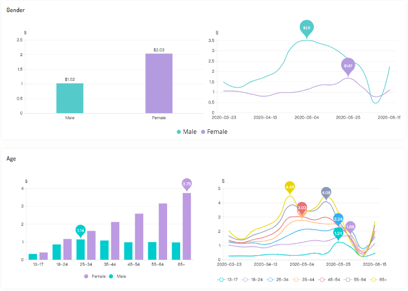Select the purple 1.68 peak marker
Viewport: 408px width, 291px height.
[350, 227]
